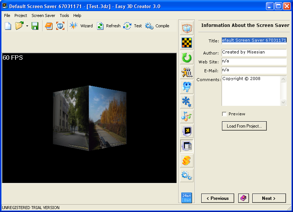Open the File menu
Screen dimensions: 293x212
pos(7,15)
